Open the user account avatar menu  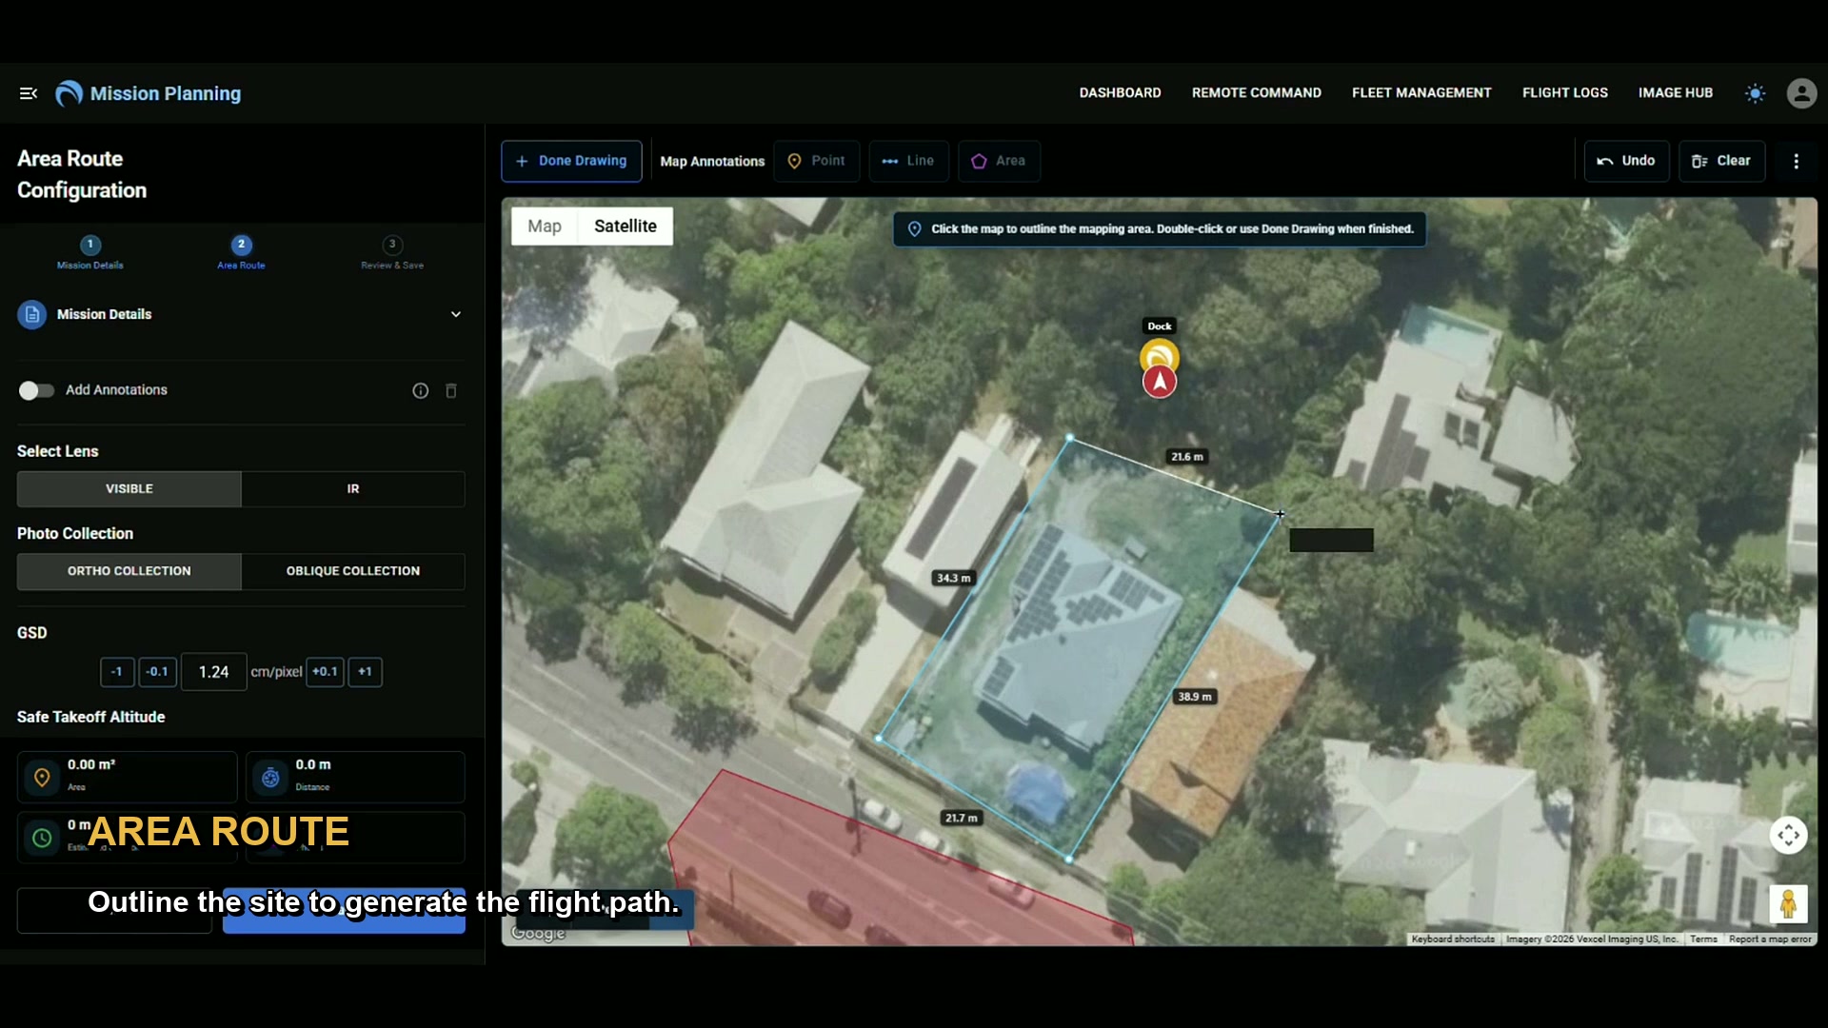tap(1801, 93)
